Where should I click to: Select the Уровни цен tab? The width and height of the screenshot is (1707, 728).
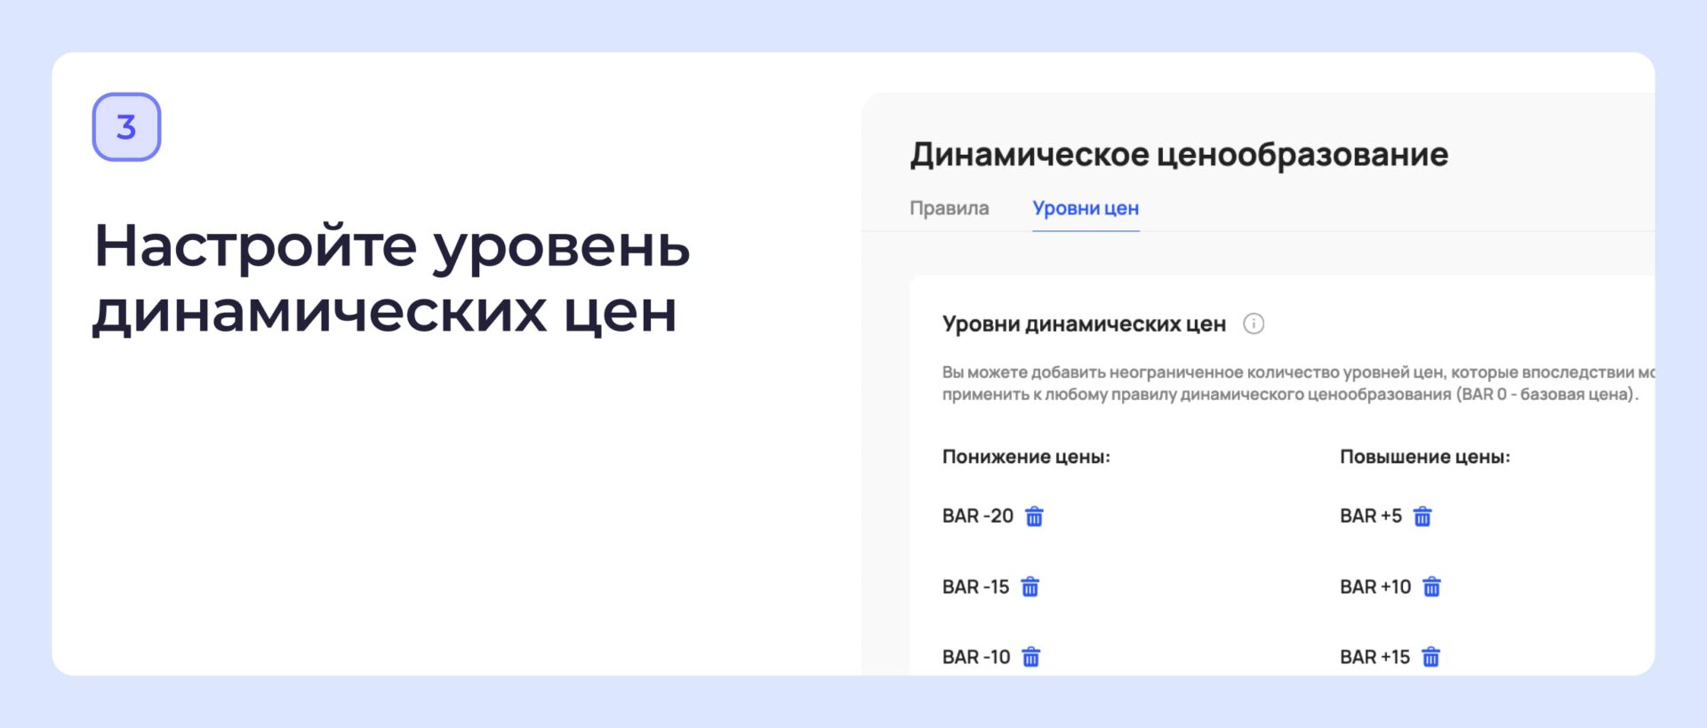click(1085, 208)
